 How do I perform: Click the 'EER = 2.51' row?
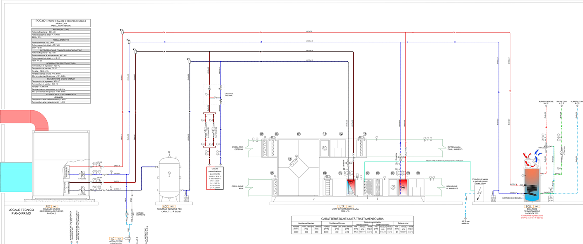pos(61,37)
